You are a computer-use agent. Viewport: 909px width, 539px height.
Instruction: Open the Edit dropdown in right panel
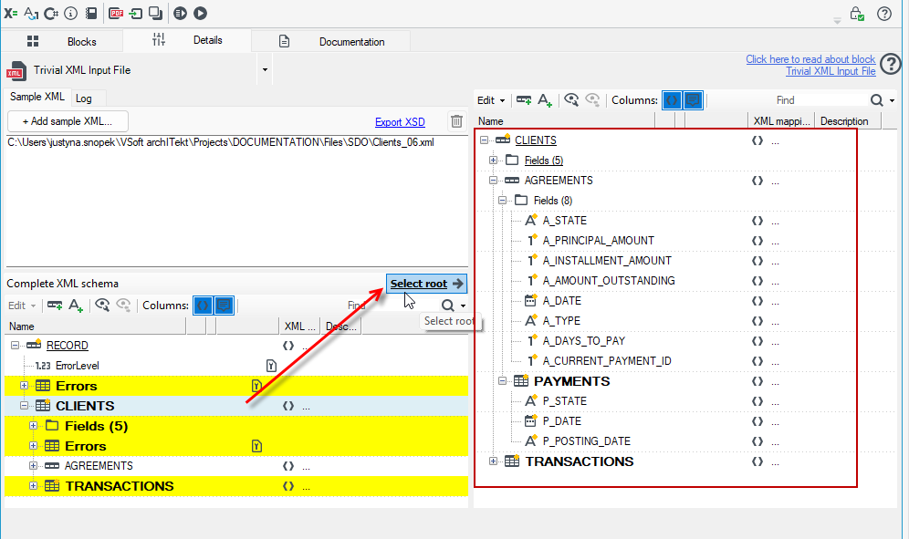coord(491,100)
